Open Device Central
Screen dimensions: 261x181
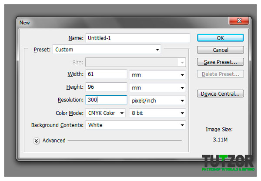click(220, 94)
